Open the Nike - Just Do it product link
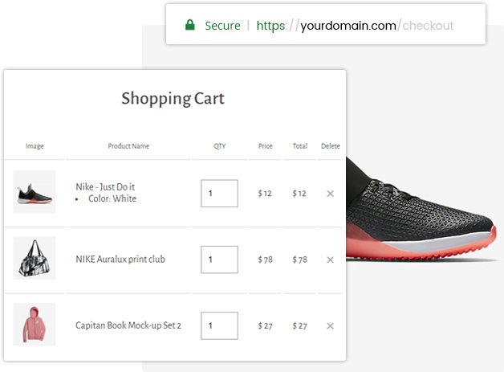504x372 pixels. click(105, 187)
